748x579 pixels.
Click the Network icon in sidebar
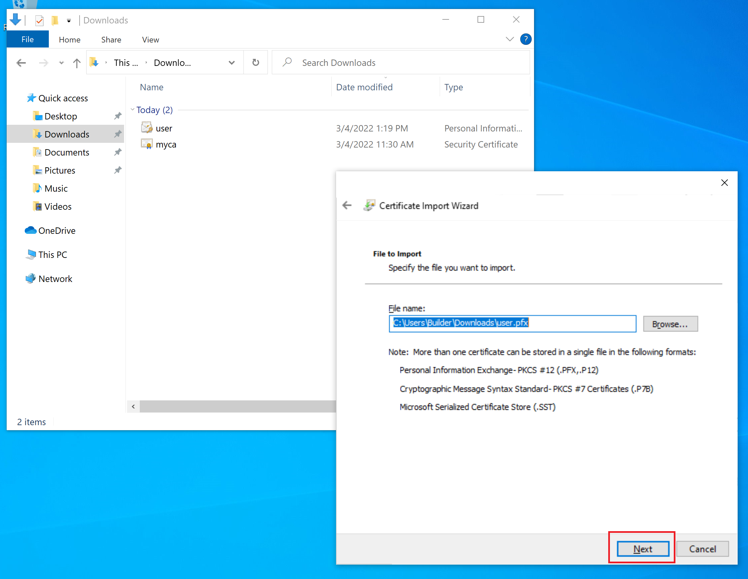pyautogui.click(x=30, y=279)
